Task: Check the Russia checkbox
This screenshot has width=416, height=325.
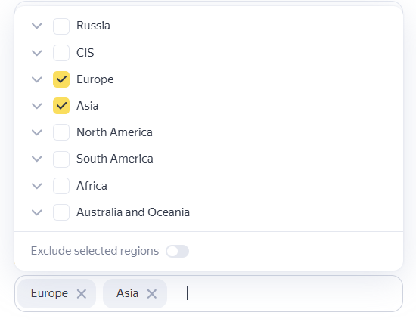Action: point(61,26)
